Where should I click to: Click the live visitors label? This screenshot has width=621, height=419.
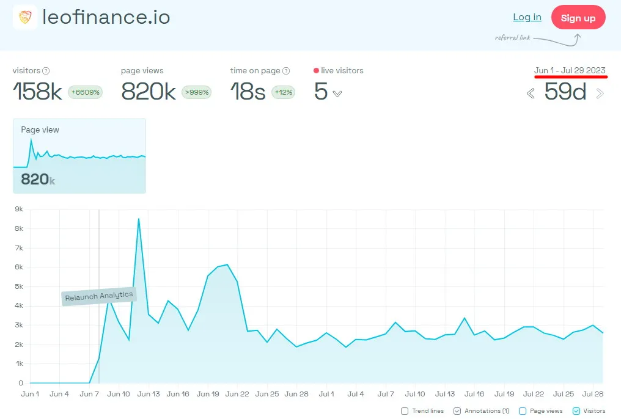pos(342,70)
